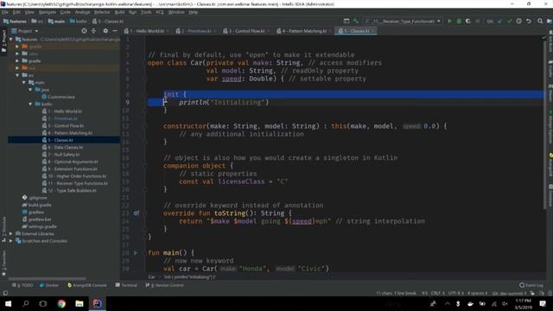
Task: Click the Git branch widget in status bar
Action: pos(509,294)
